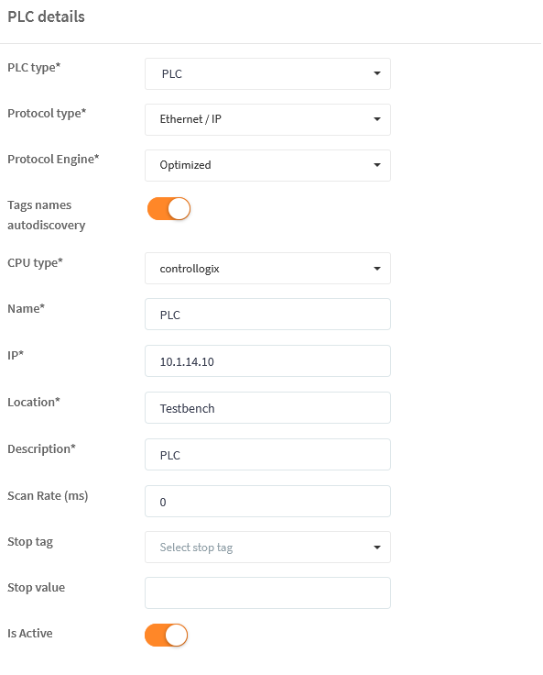Click the Protocol Engine dropdown arrow icon

click(x=377, y=165)
